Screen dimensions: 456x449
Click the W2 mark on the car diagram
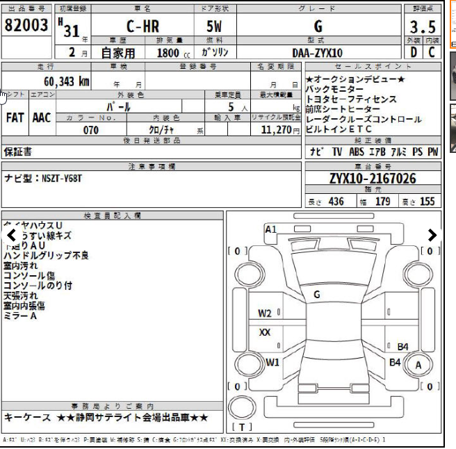tap(265, 313)
